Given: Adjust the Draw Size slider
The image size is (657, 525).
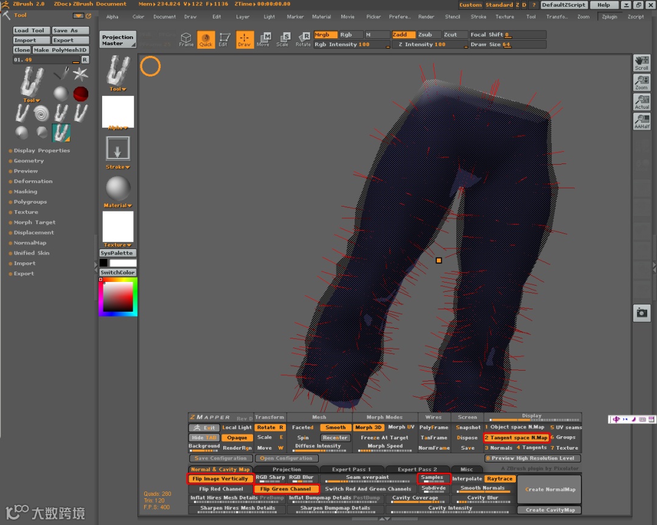Looking at the screenshot, I should point(508,44).
